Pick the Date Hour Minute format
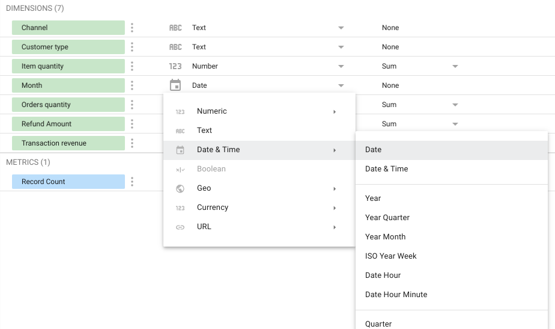This screenshot has height=329, width=555. (x=396, y=295)
